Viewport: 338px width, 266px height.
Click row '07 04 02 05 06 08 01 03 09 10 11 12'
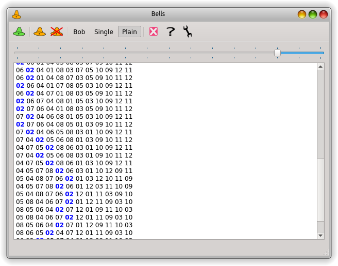click(74, 140)
